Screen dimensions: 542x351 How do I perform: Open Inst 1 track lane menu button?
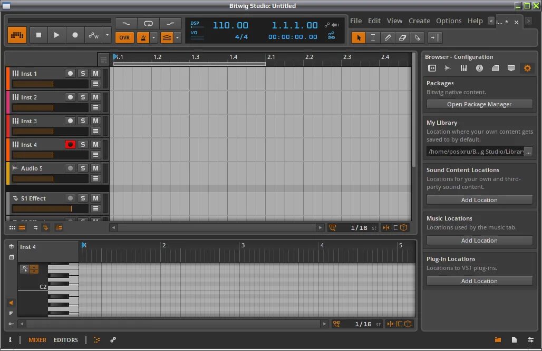(96, 84)
